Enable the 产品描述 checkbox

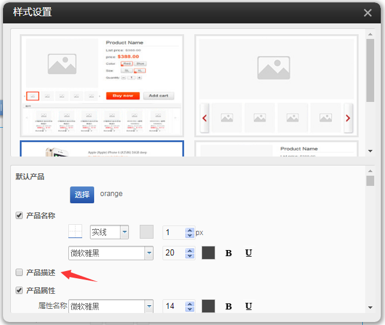click(19, 272)
